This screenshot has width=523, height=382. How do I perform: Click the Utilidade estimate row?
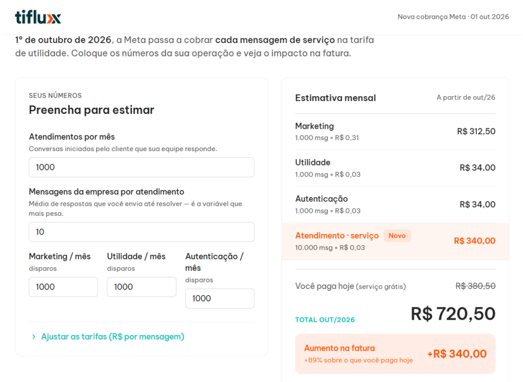pyautogui.click(x=395, y=168)
